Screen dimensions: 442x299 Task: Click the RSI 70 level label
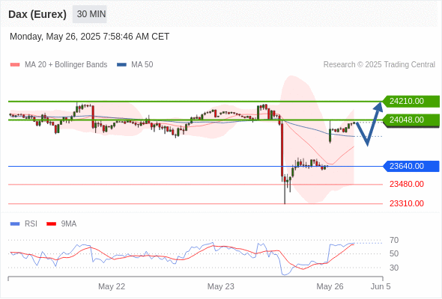coord(394,240)
